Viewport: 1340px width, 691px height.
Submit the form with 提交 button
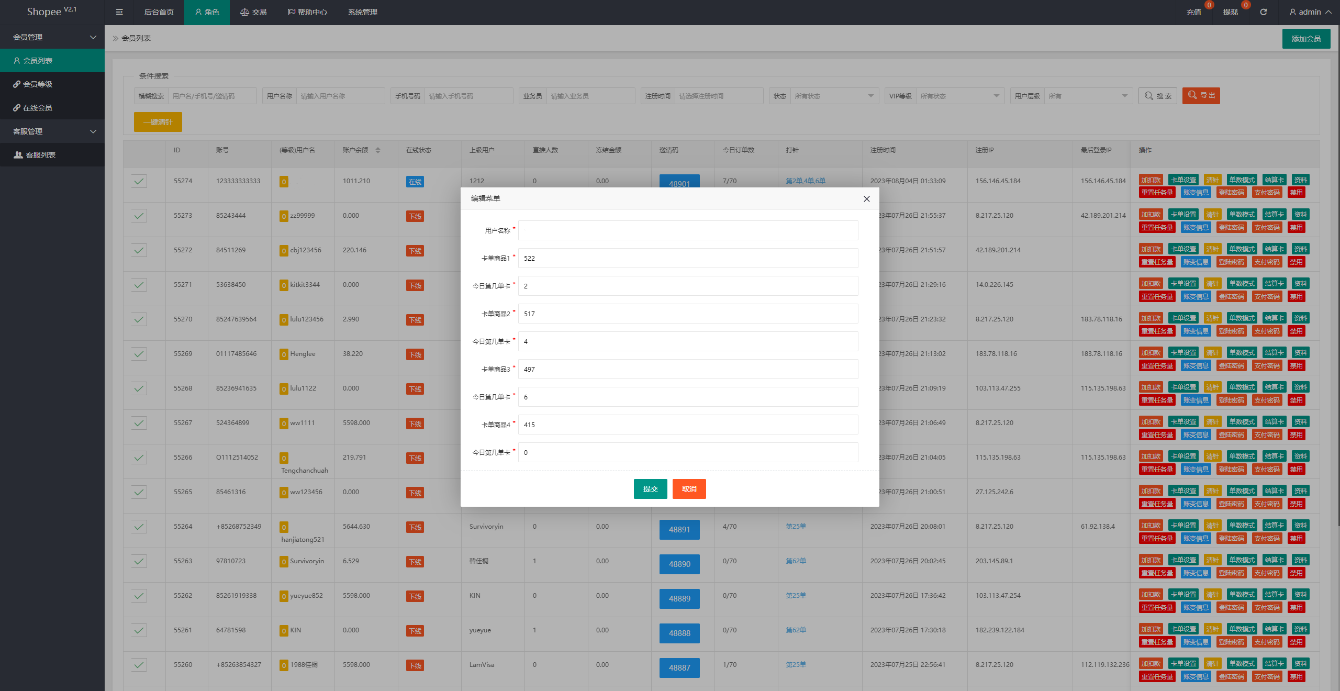[x=650, y=489]
